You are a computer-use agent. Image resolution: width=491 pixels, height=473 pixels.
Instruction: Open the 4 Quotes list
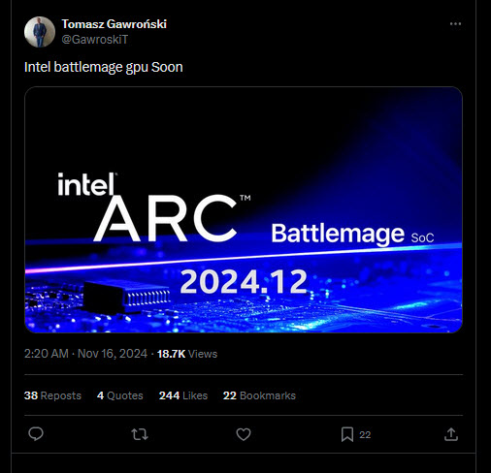120,395
